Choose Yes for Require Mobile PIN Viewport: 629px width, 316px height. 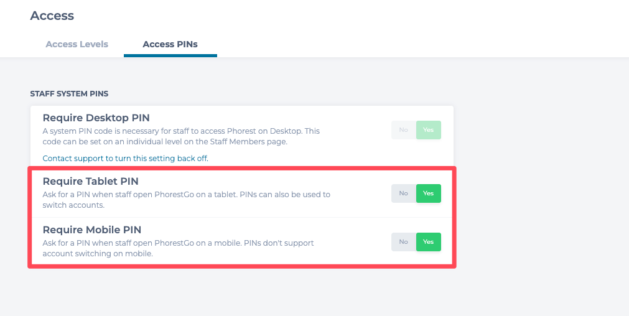pos(429,241)
